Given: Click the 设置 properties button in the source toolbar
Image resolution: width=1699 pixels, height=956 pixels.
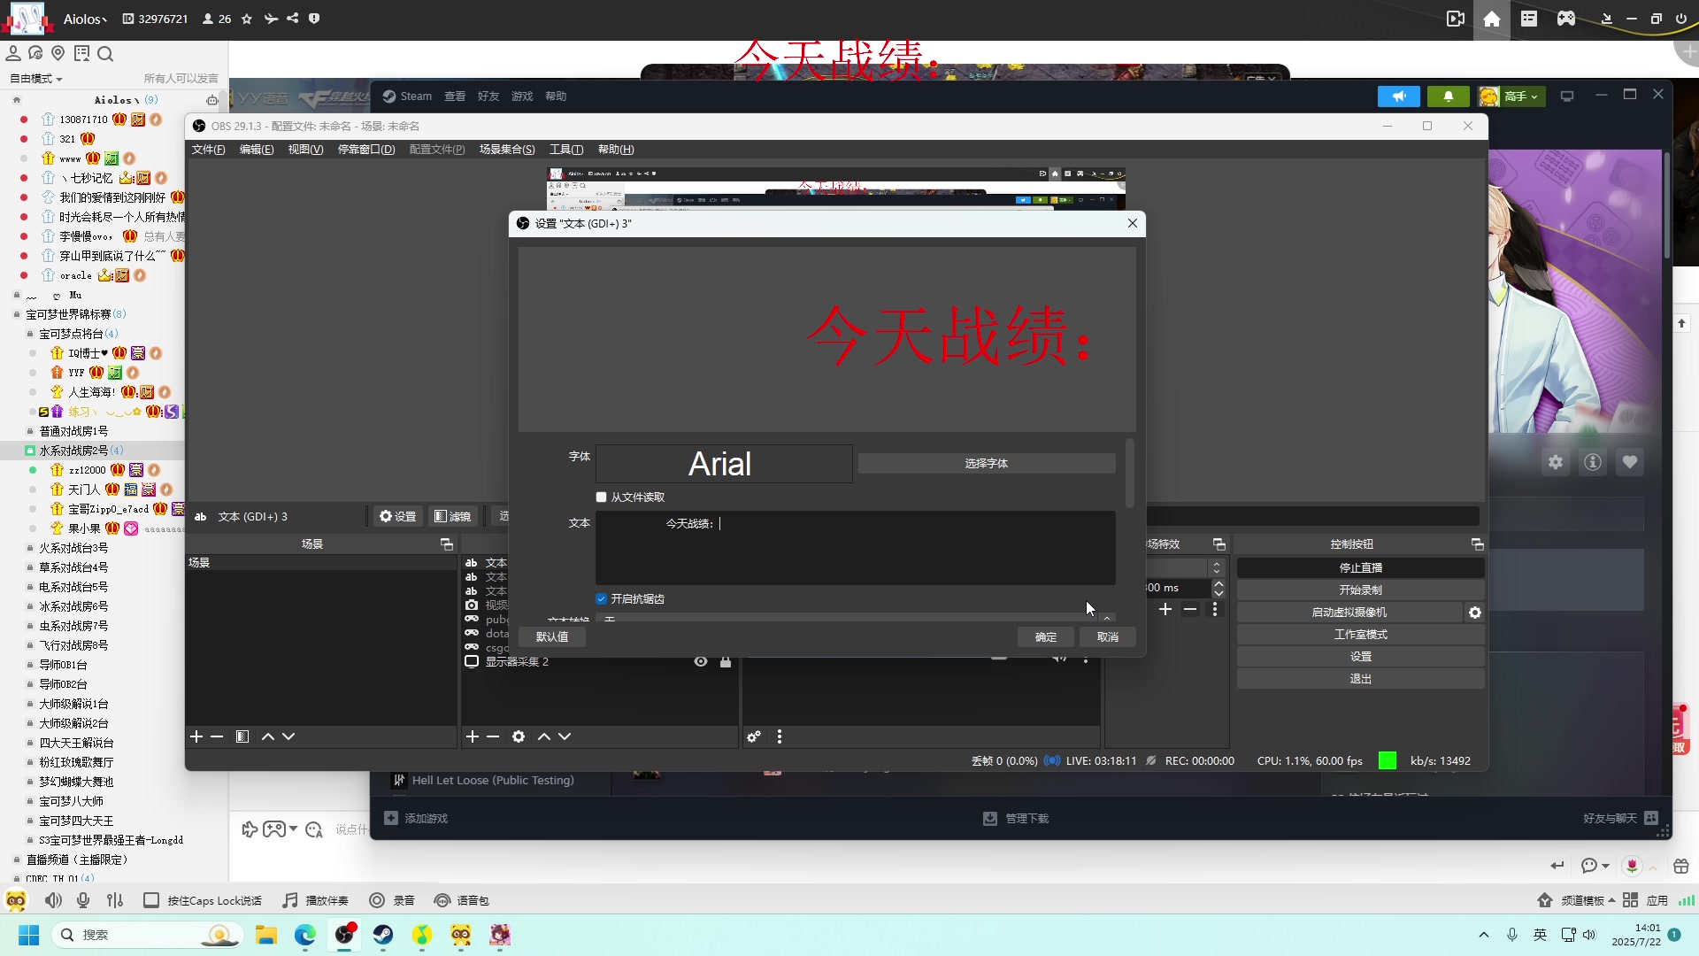Looking at the screenshot, I should tap(397, 517).
